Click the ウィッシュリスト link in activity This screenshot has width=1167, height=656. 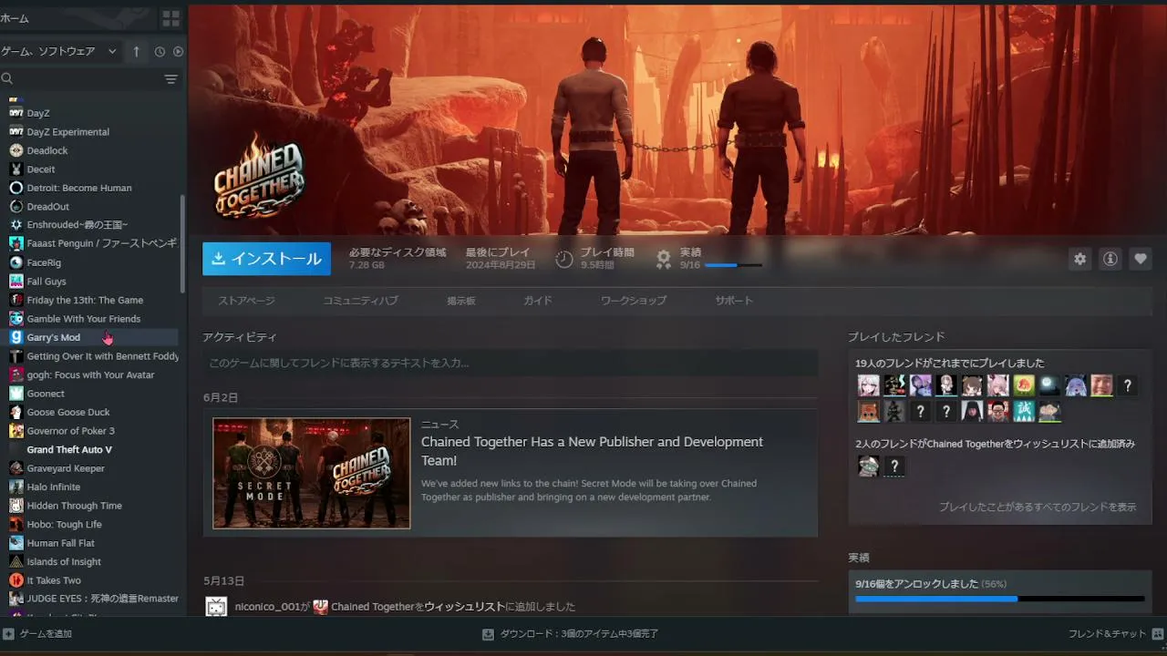pyautogui.click(x=464, y=607)
